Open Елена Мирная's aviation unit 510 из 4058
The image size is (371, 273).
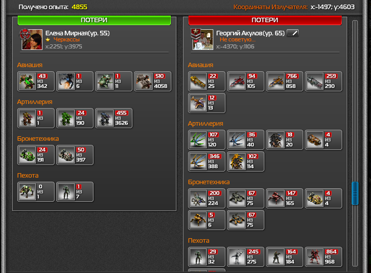(153, 81)
